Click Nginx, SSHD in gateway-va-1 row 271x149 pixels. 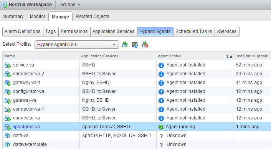pyautogui.click(x=96, y=83)
